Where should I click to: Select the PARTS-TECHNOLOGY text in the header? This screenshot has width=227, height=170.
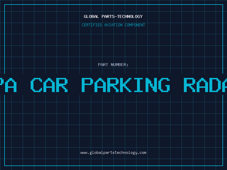point(122,16)
